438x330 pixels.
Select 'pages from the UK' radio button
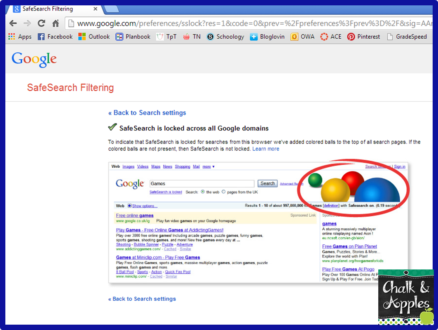pos(223,192)
